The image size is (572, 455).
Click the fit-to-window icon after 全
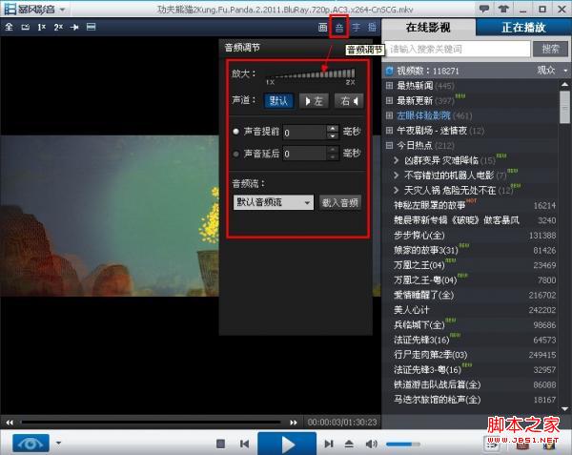pyautogui.click(x=25, y=27)
